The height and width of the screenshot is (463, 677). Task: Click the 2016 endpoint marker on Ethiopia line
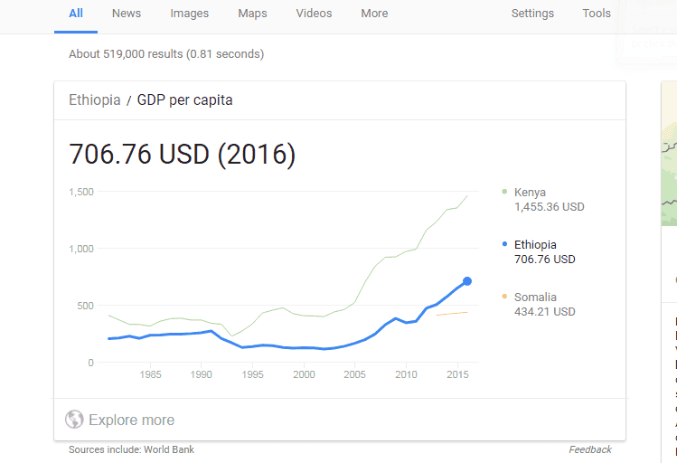pos(467,281)
